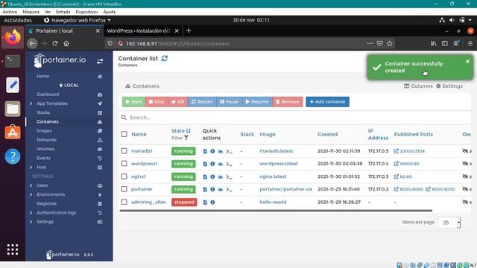Open logs icon for mariadb1

[205, 151]
